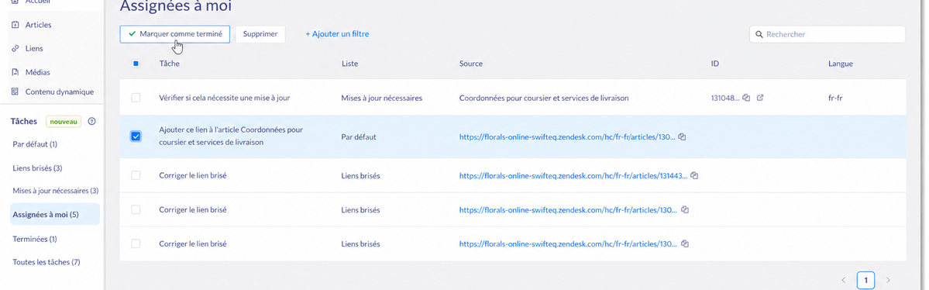Open article 131048 via the external-link icon
This screenshot has width=929, height=290.
(x=760, y=98)
